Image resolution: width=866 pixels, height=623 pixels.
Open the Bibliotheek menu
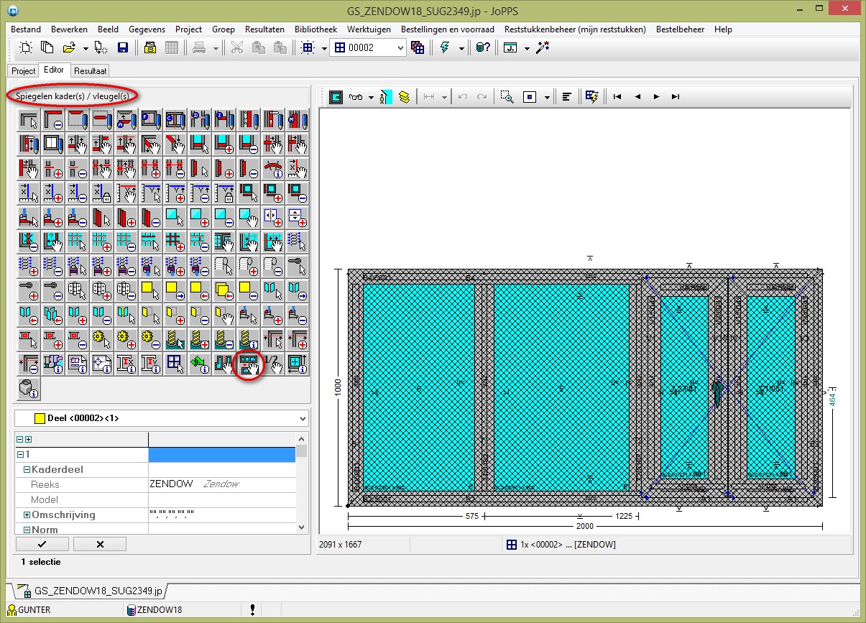315,29
